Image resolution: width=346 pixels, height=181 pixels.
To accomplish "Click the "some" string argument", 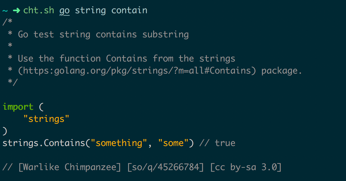I will (x=173, y=143).
